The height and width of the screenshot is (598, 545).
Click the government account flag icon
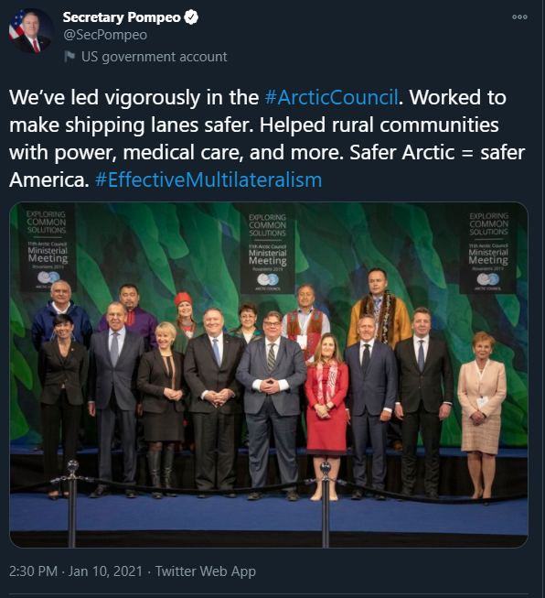tap(69, 57)
